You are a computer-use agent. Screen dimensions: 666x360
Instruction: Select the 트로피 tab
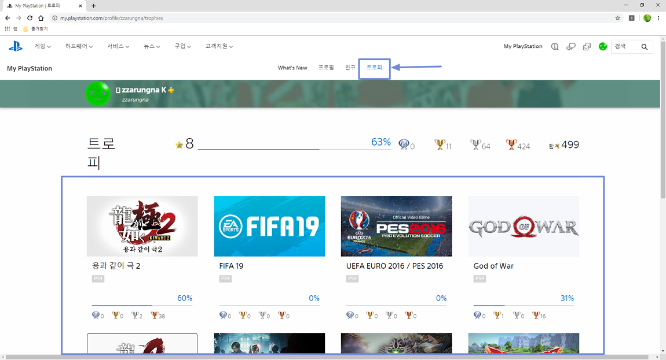coord(374,68)
